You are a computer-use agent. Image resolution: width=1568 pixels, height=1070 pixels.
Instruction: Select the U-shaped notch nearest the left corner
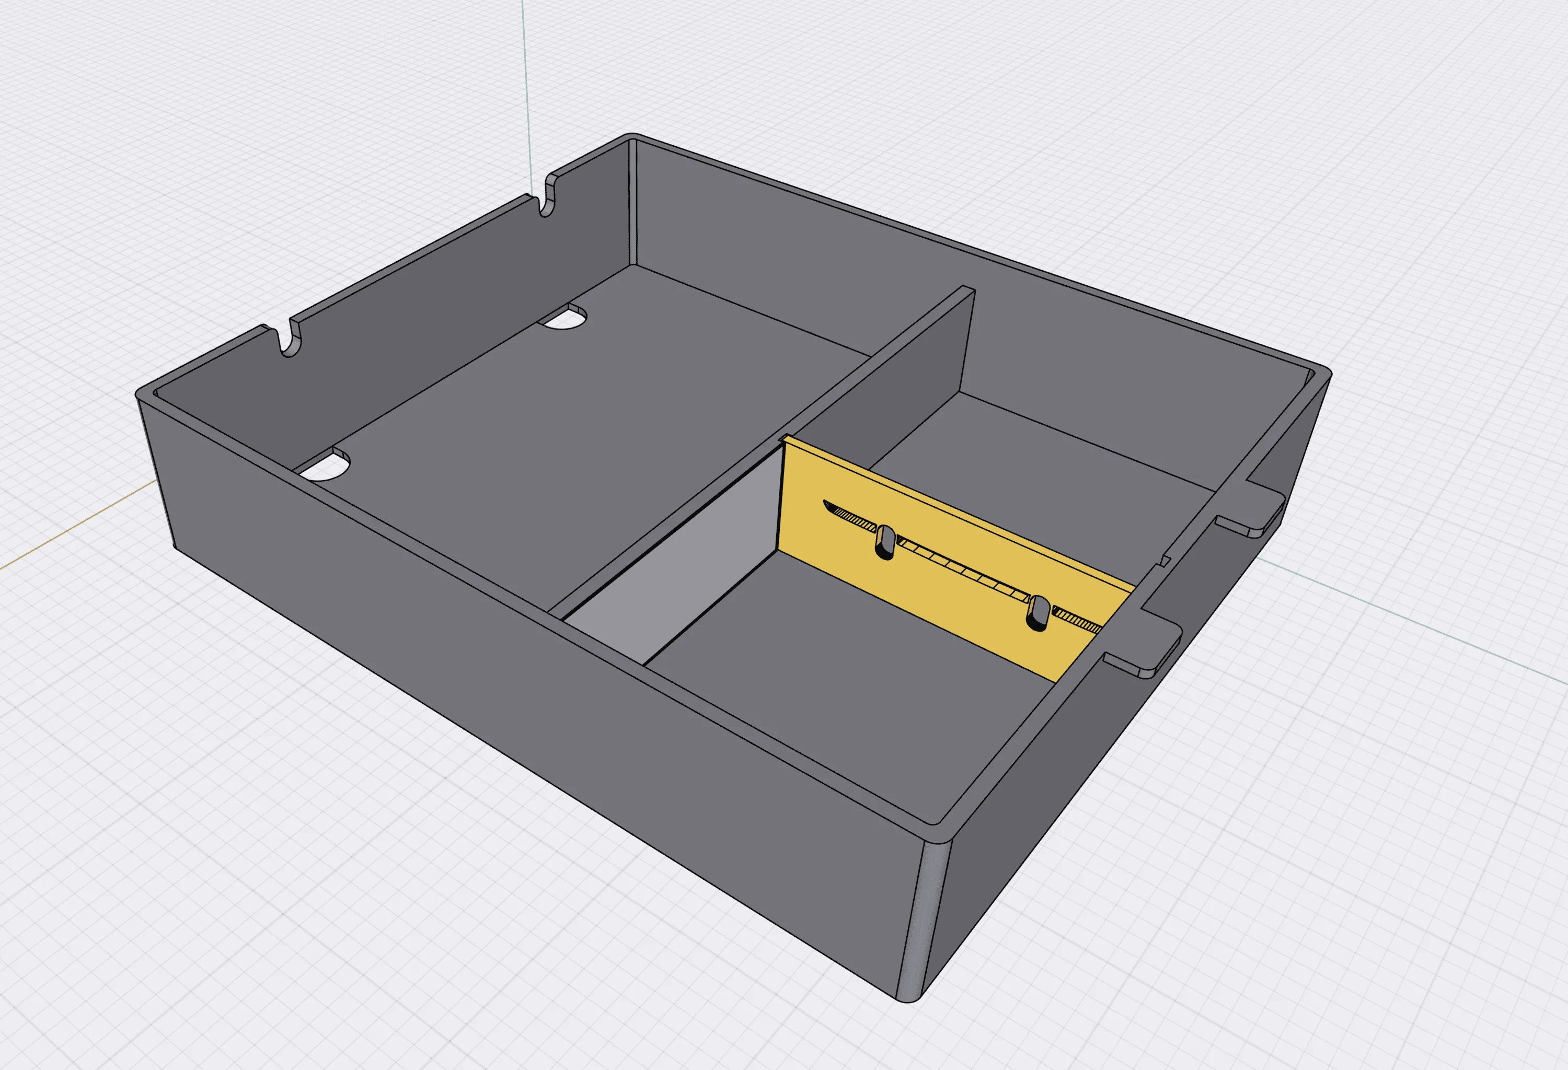click(290, 339)
